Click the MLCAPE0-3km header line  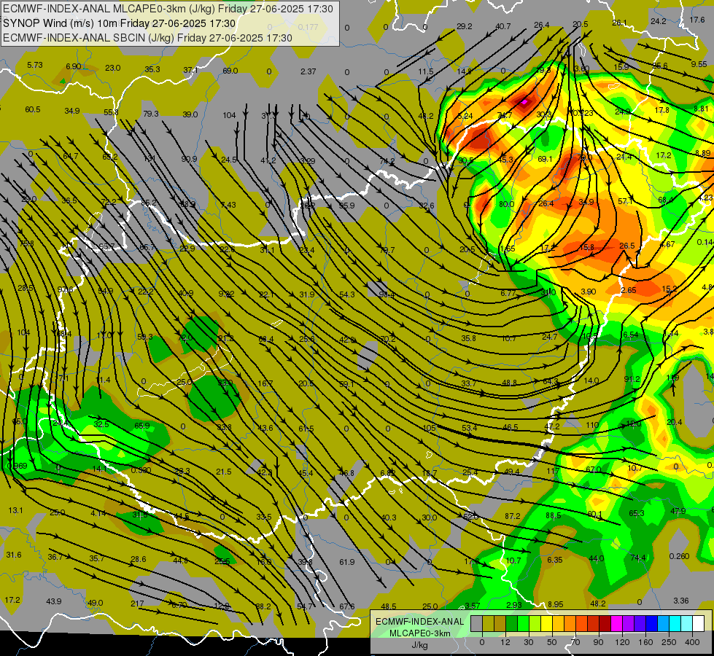point(168,8)
